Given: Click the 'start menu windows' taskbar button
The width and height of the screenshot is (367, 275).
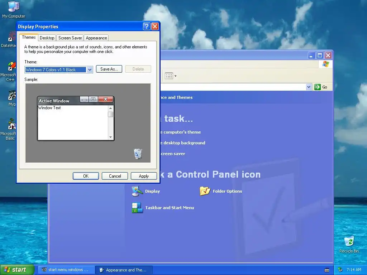Looking at the screenshot, I should click(66, 270).
